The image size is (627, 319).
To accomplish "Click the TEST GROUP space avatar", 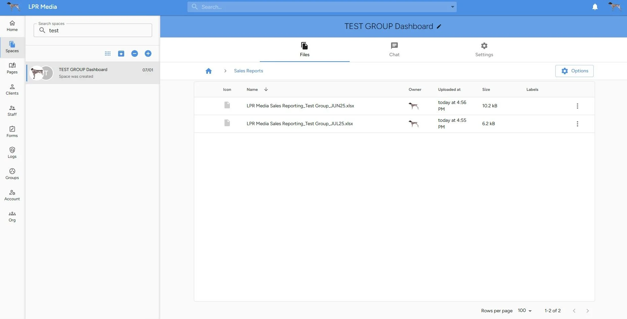I will coord(41,73).
